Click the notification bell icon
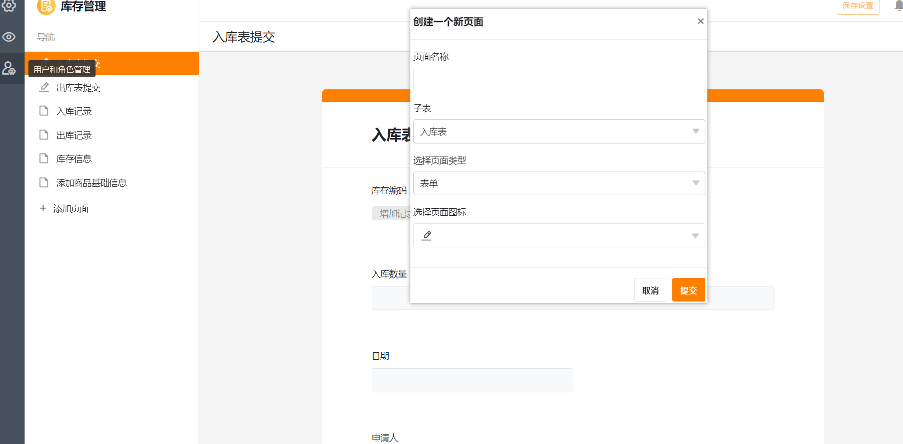903x444 pixels. (898, 6)
